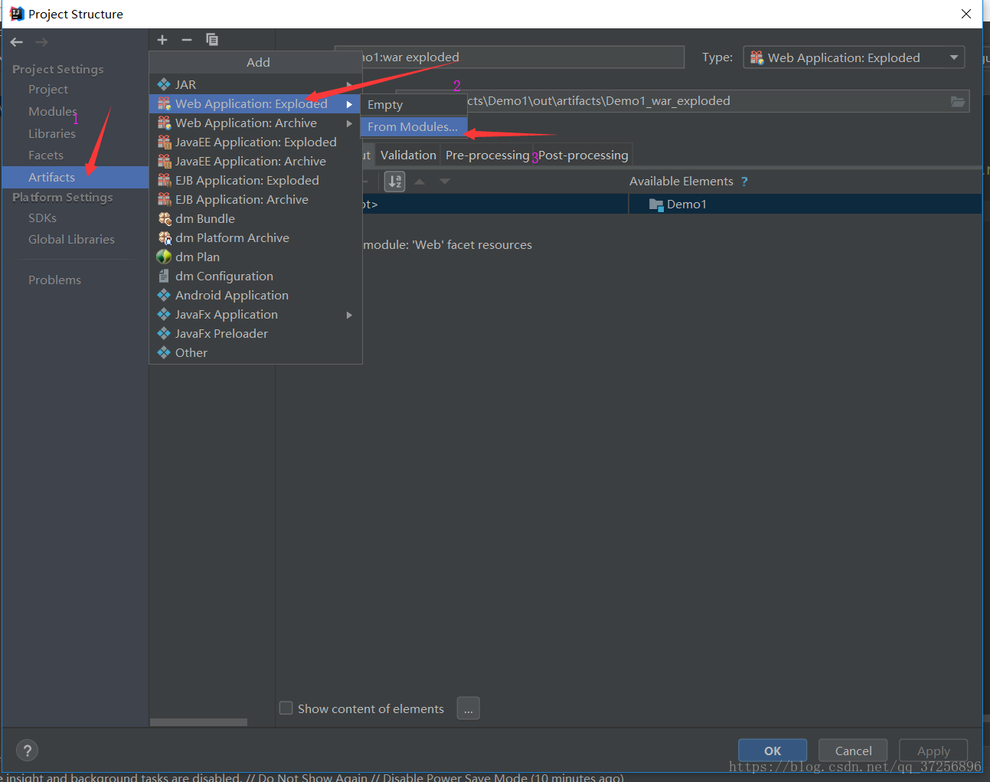The width and height of the screenshot is (990, 782).
Task: Click the minus Remove artifact icon
Action: point(187,40)
